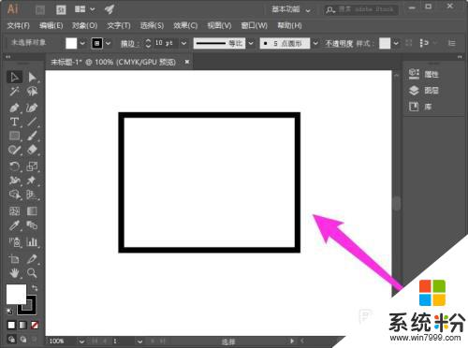The height and width of the screenshot is (348, 468).
Task: Set paint mode to Gradient
Action: 22,326
